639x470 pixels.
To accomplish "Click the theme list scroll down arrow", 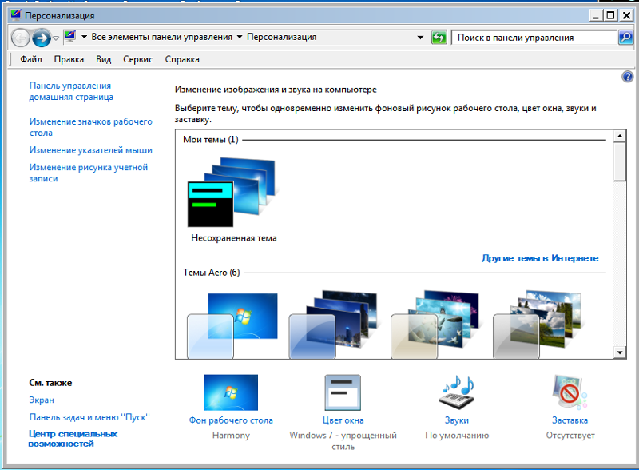I will (x=620, y=352).
